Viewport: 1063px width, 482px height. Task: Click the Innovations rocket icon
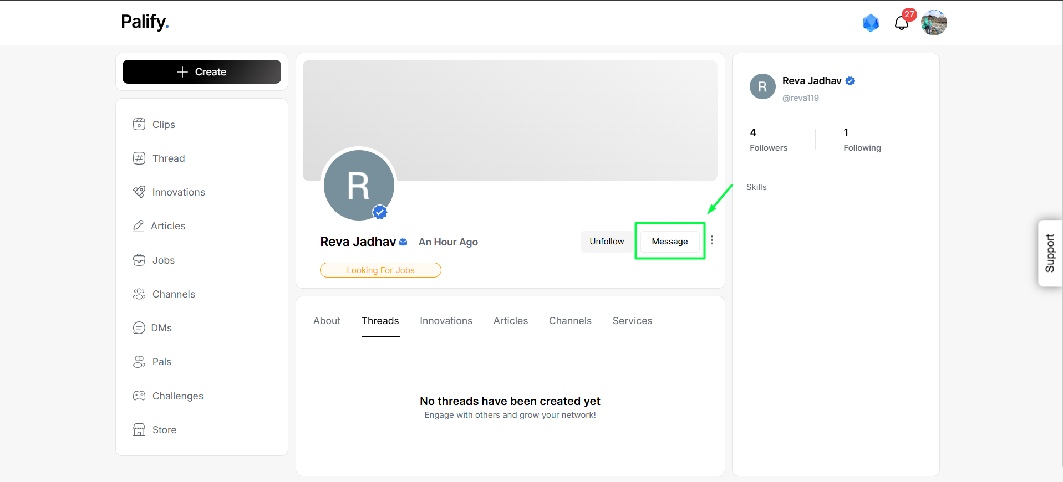click(x=139, y=192)
